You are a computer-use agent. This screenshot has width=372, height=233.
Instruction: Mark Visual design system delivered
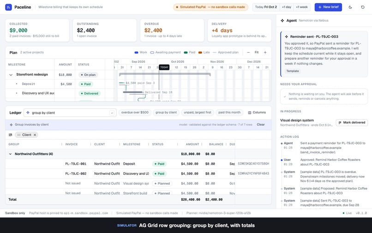tap(352, 123)
